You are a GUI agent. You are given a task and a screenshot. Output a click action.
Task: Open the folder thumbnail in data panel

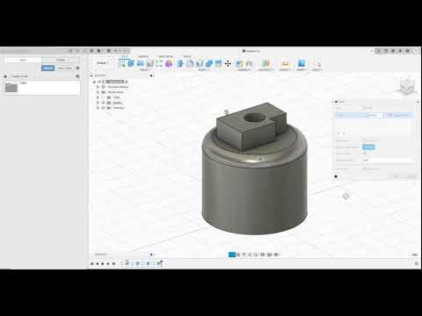coord(11,88)
